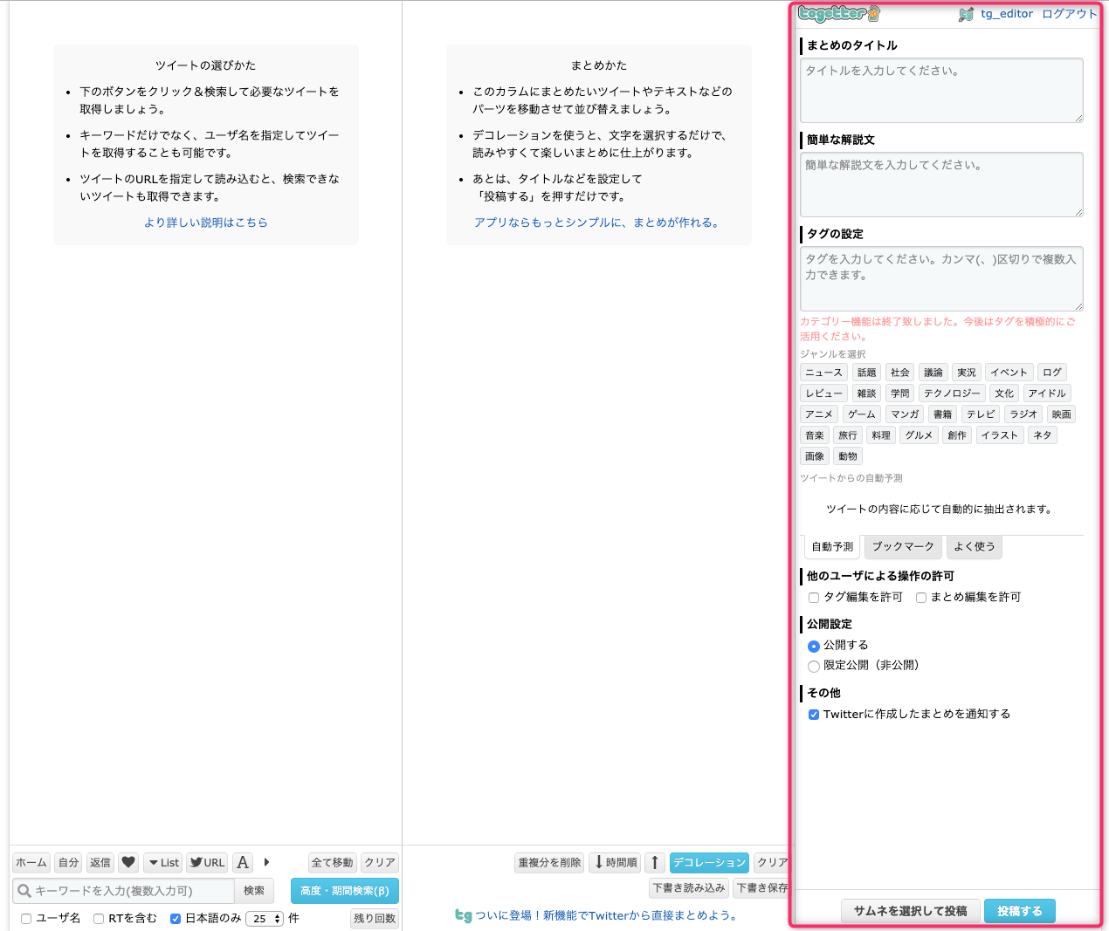This screenshot has height=931, width=1109.
Task: Sort tweets by 時間順 down arrow
Action: tap(616, 863)
